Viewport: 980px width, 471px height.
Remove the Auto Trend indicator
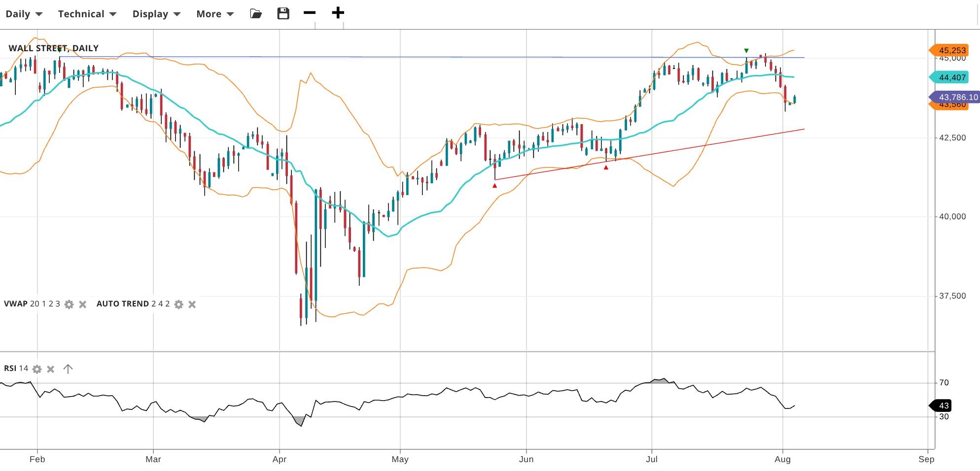pyautogui.click(x=192, y=304)
